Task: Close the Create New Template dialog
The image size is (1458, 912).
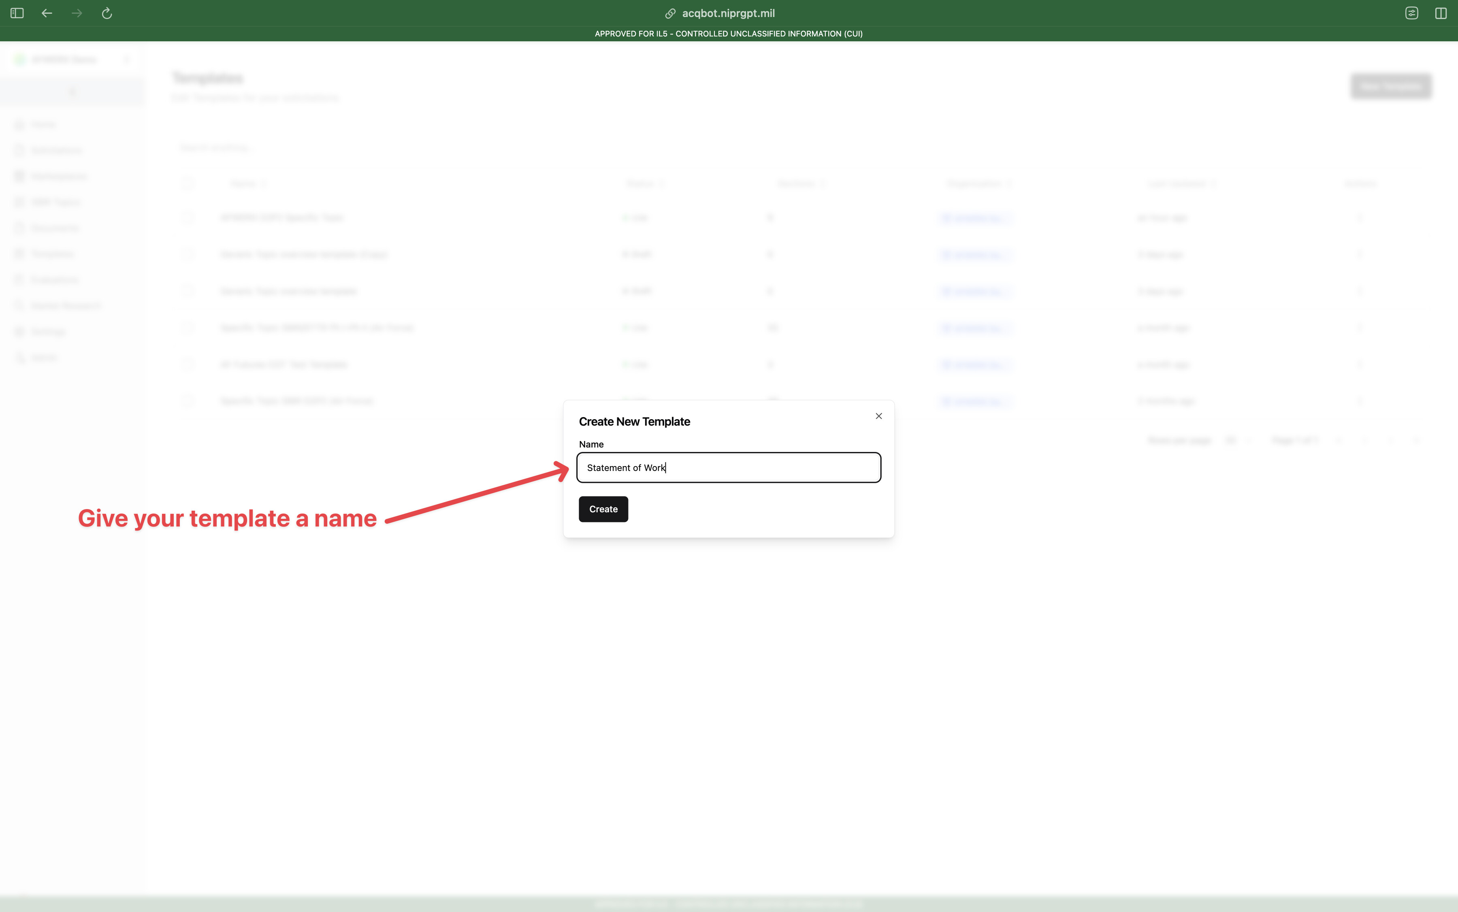Action: tap(879, 416)
